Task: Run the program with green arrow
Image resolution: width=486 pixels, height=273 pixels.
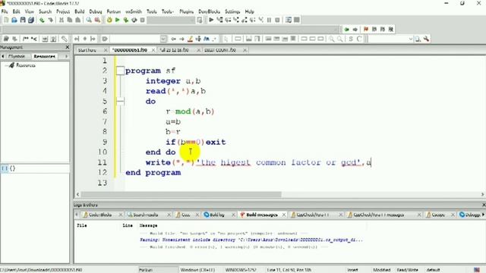Action: point(118,20)
